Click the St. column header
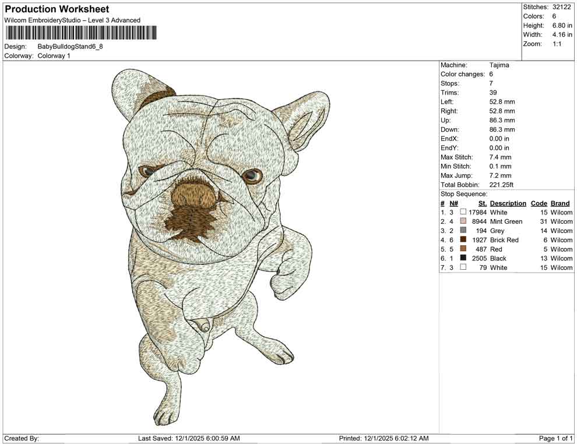 click(481, 203)
